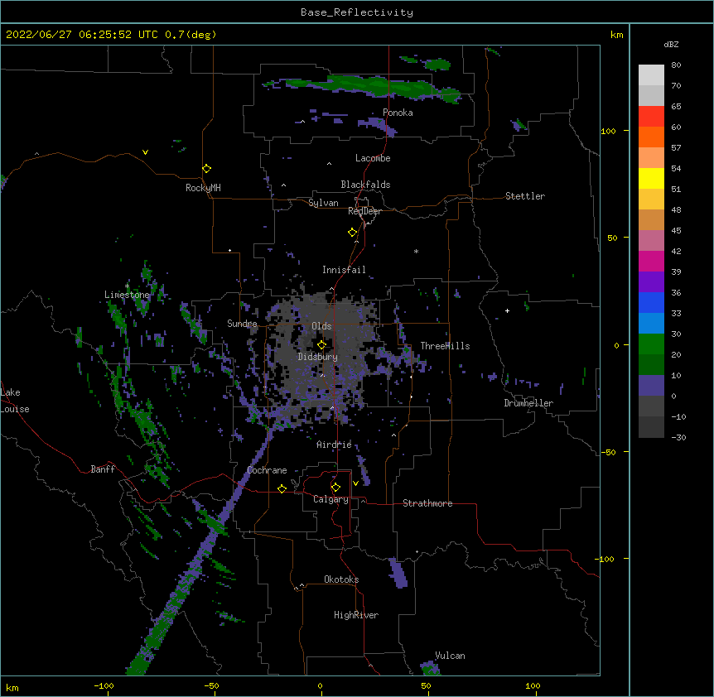
Task: Select the orange 57-60 dBZ legend swatch
Action: coord(651,137)
